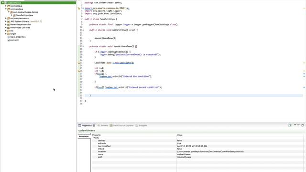Select the 'editable' property row

point(197,143)
